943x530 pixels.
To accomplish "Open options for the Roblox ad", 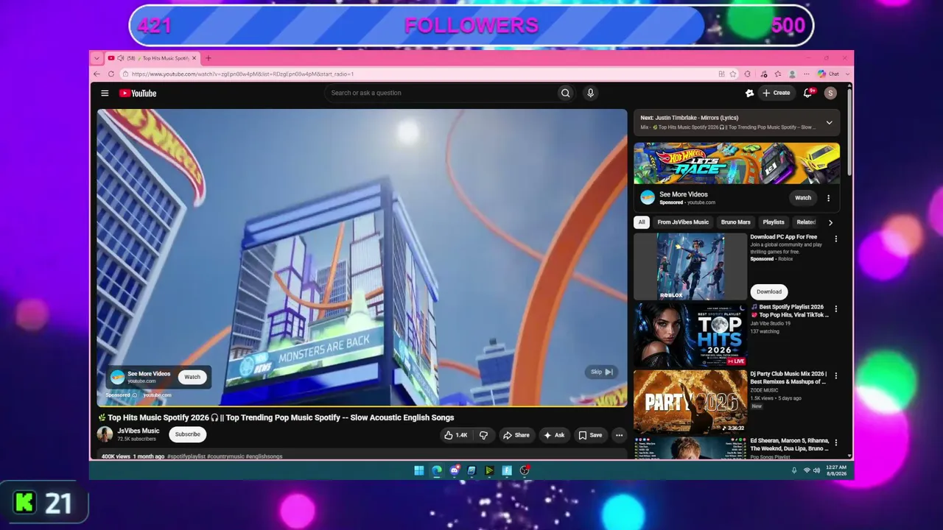I will coord(835,239).
